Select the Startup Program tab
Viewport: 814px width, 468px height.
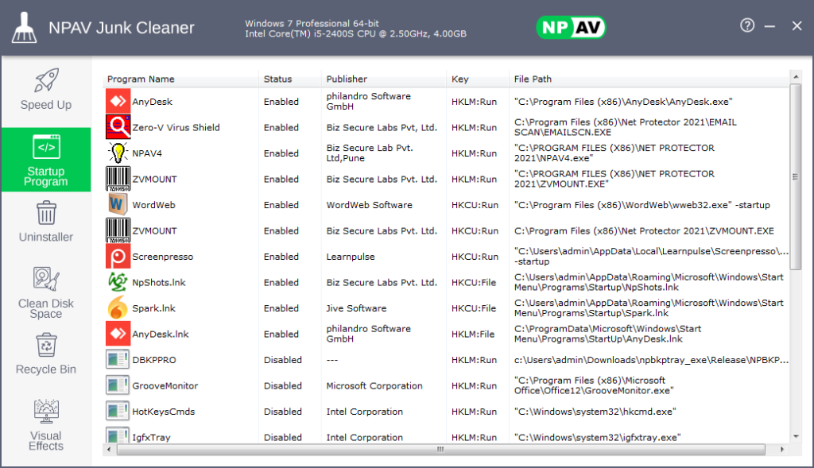point(45,160)
